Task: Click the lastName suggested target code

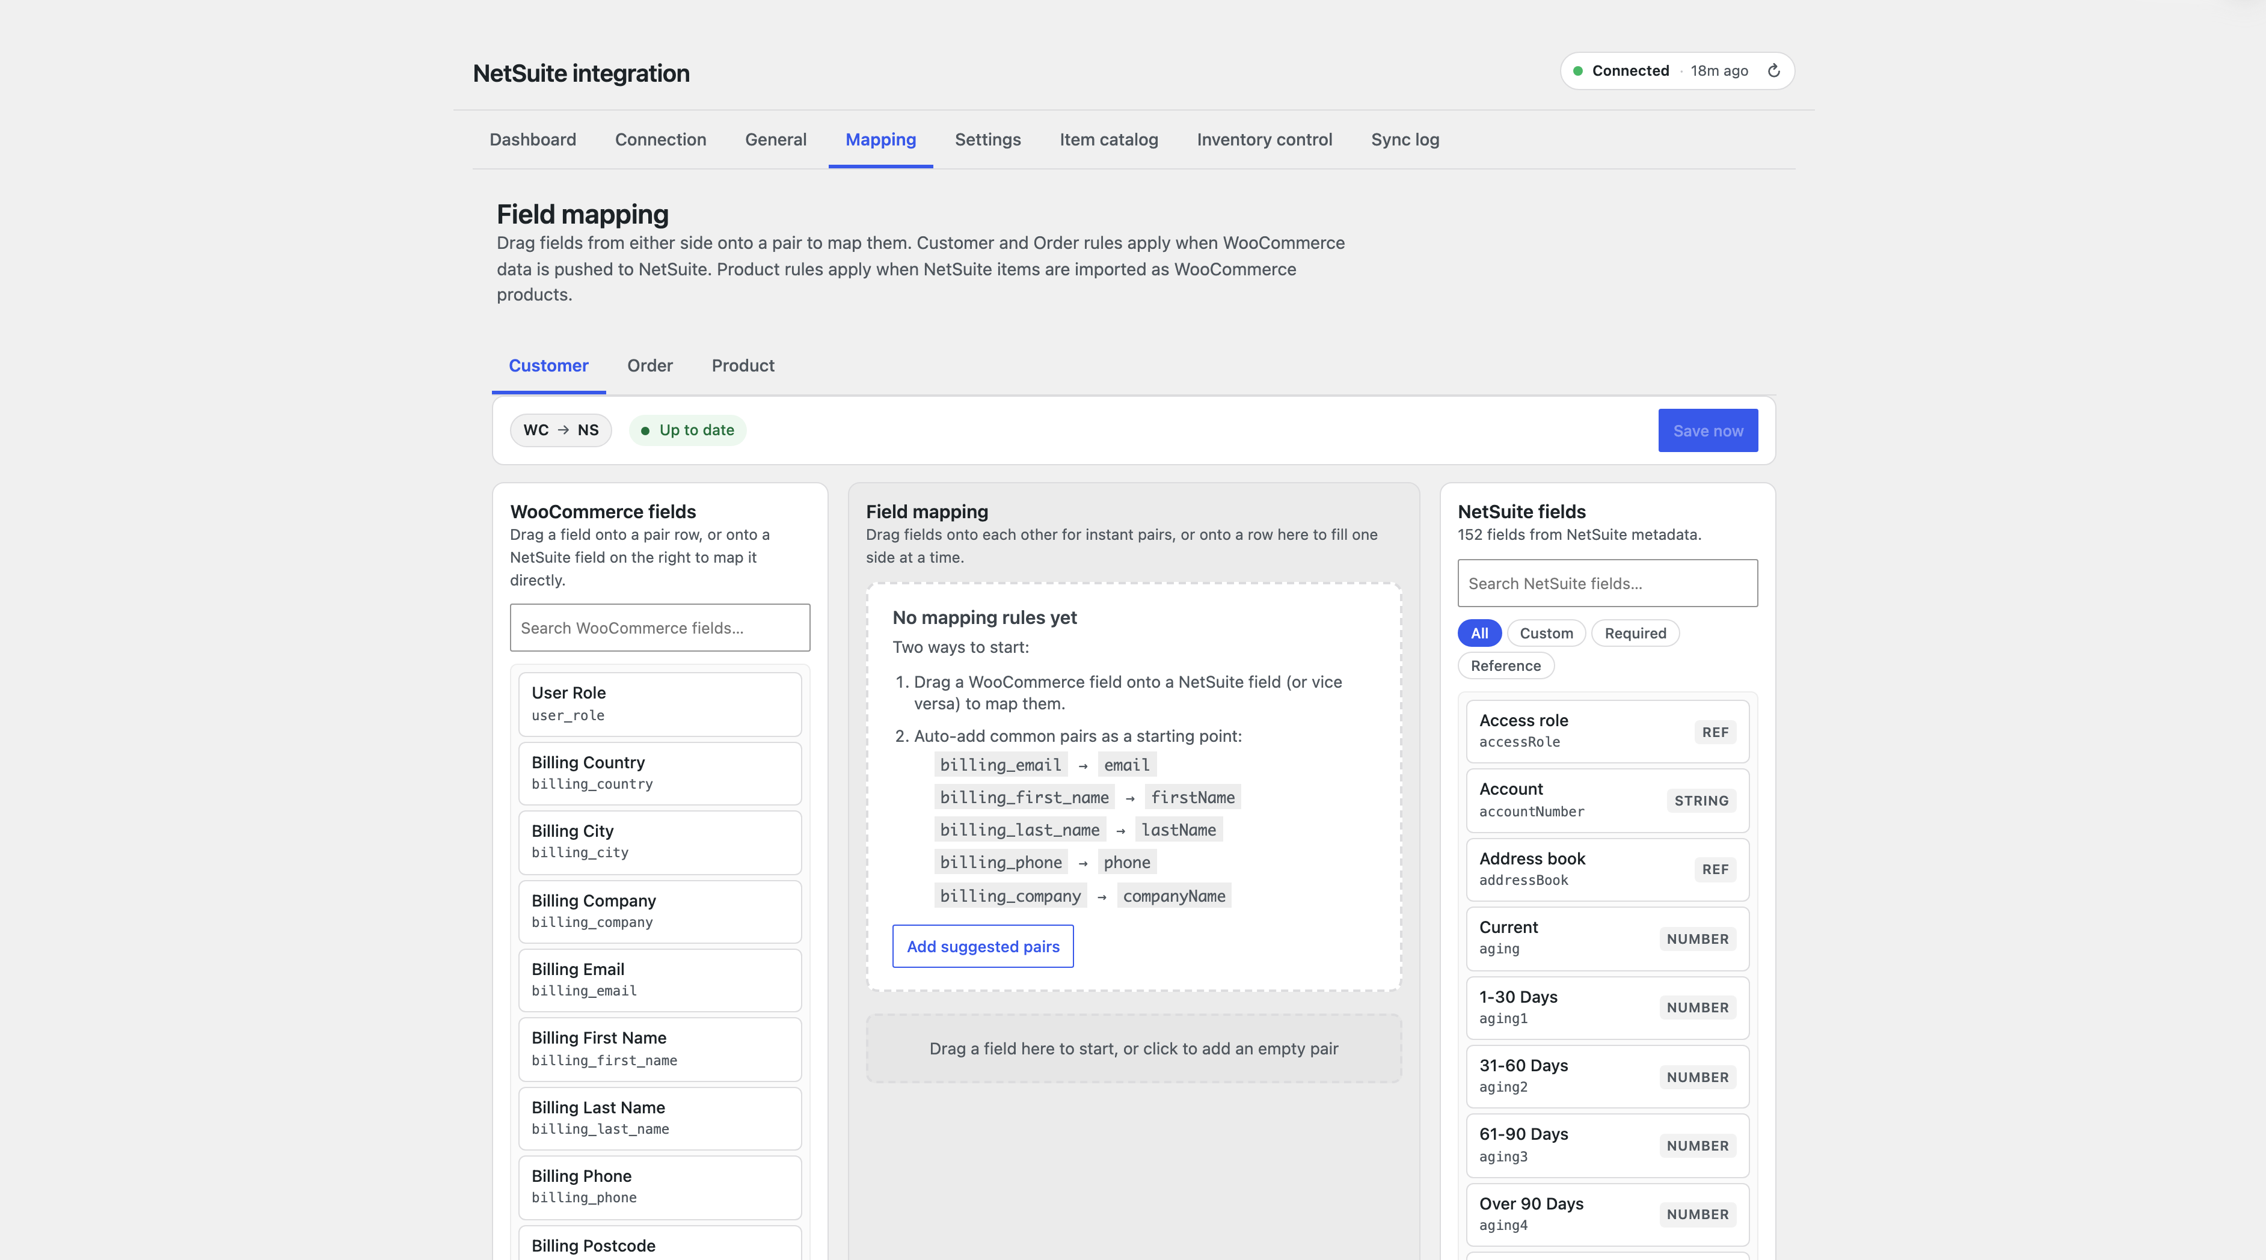Action: (1178, 830)
